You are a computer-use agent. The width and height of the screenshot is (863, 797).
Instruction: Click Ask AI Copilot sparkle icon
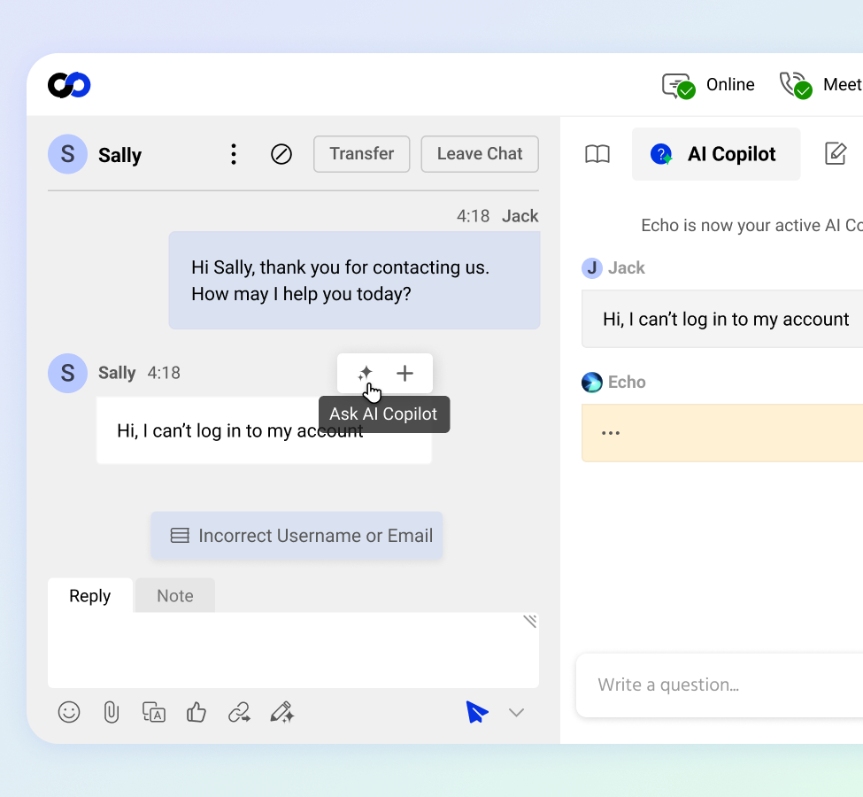pyautogui.click(x=365, y=374)
